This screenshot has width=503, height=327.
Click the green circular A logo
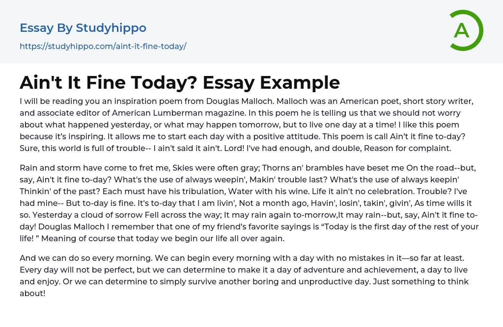tap(466, 30)
